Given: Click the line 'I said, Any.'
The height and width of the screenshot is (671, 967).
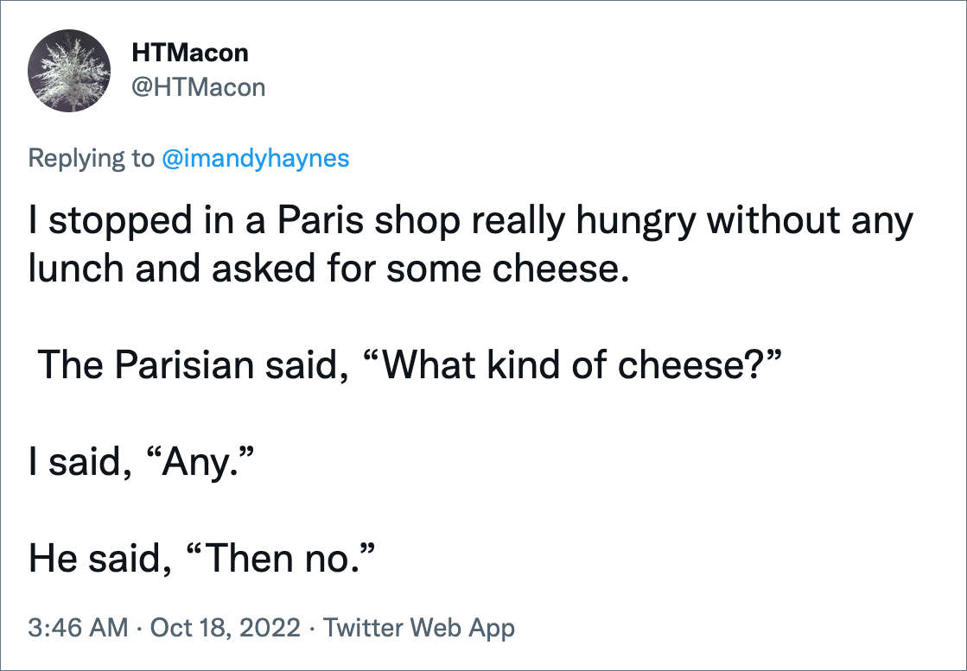Looking at the screenshot, I should pos(141,461).
